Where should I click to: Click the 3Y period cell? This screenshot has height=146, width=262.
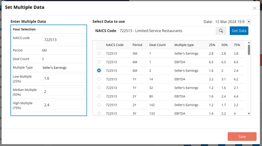coord(134,113)
